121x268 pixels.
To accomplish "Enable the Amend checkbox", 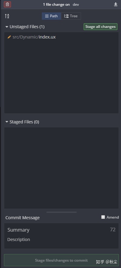I will pos(103,217).
